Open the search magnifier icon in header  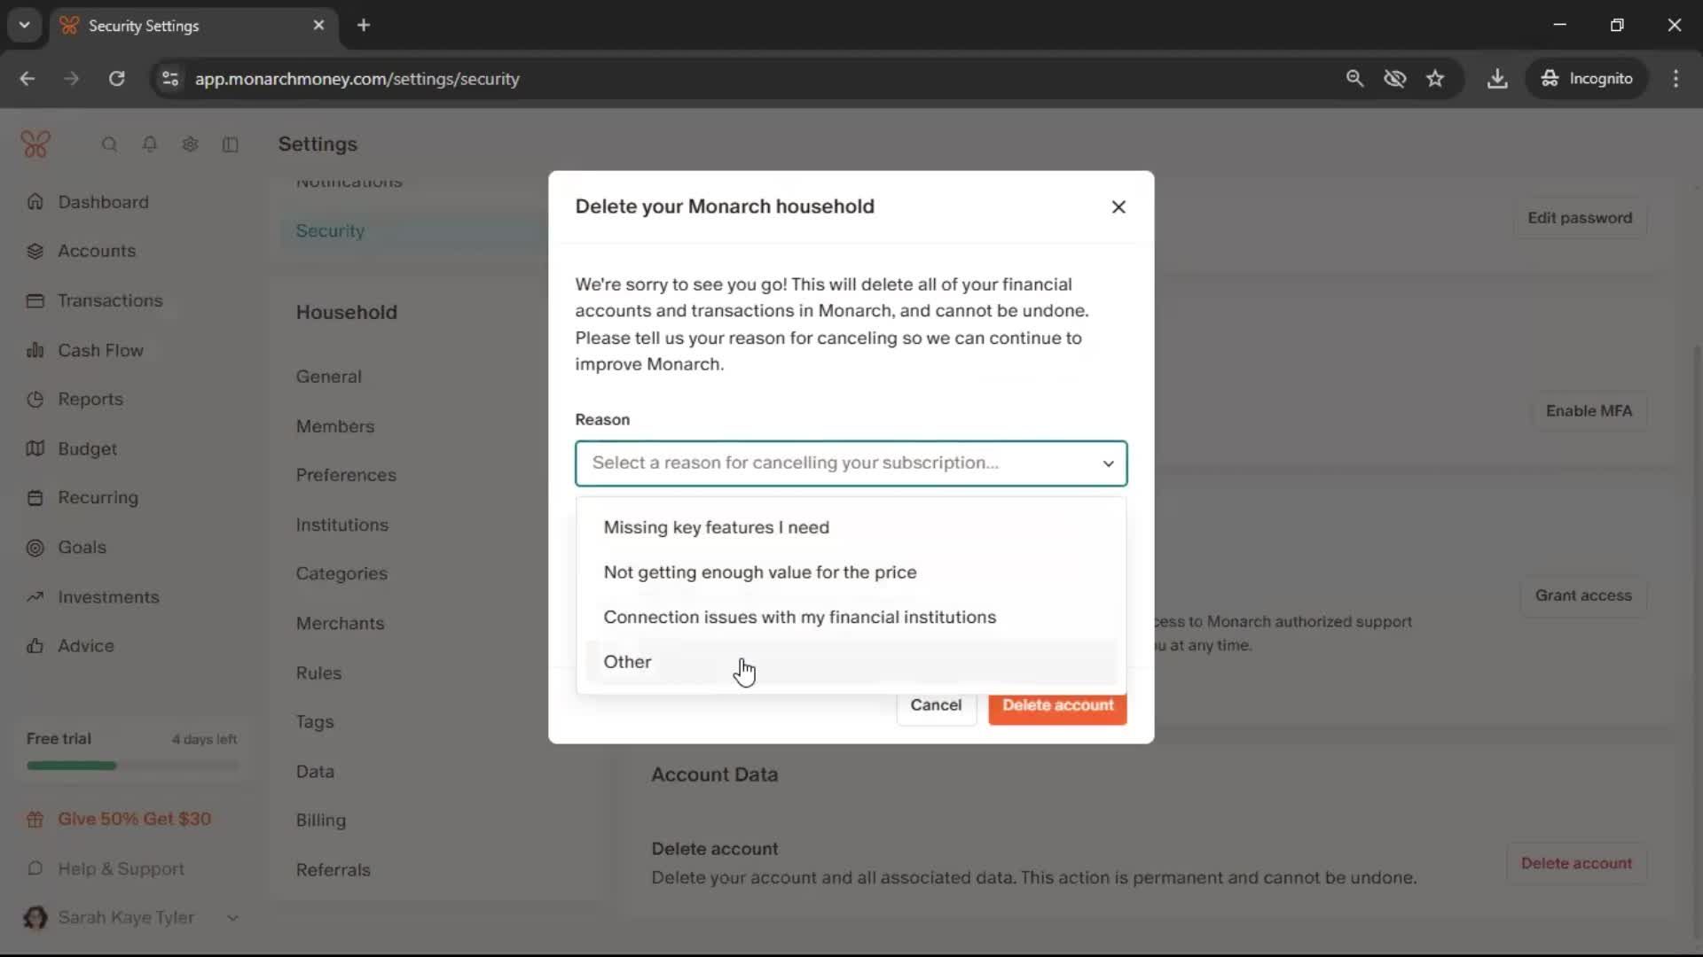[x=109, y=144]
